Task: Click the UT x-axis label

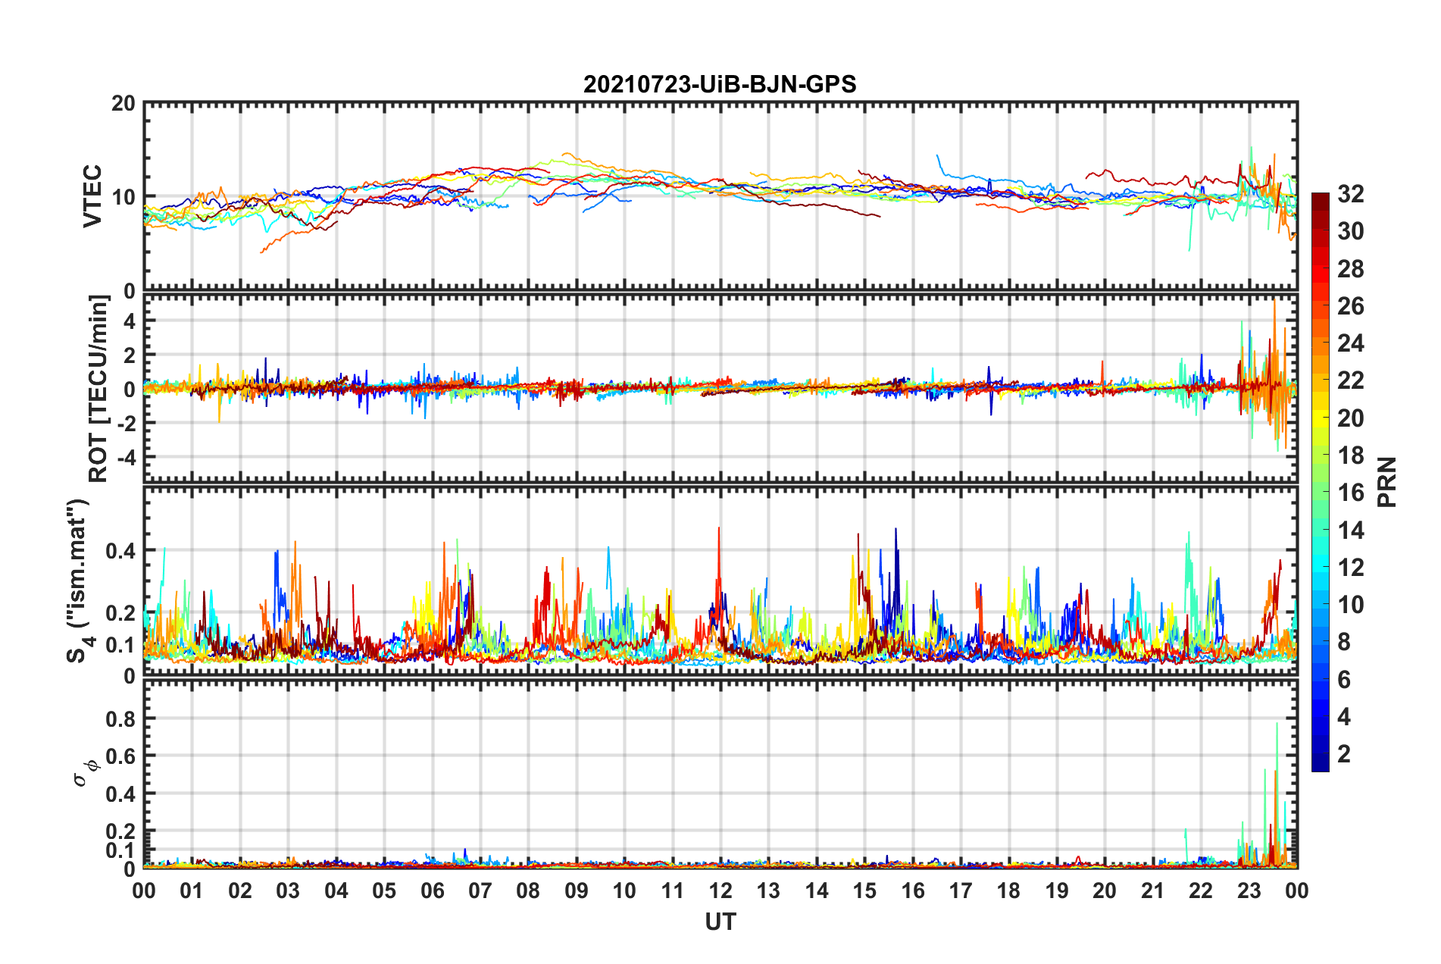Action: 720,922
